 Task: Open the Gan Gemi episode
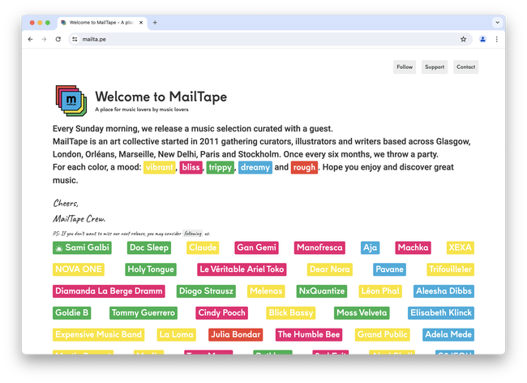coord(256,247)
